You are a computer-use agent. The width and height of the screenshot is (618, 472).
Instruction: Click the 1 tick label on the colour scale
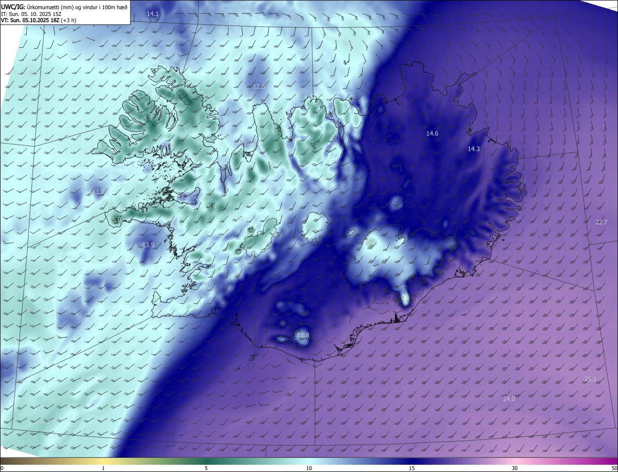[x=103, y=468]
